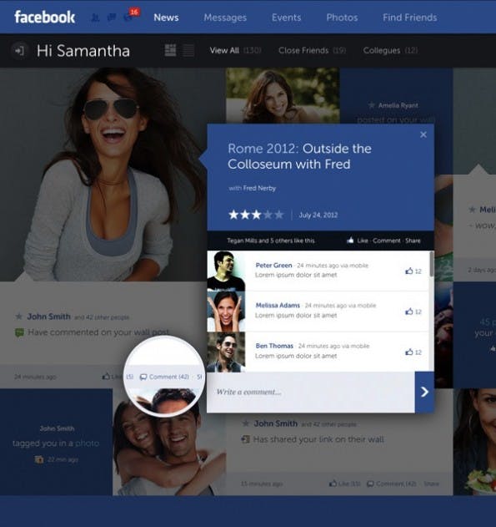
Task: Open Ben Thomas' profile name
Action: [x=274, y=346]
